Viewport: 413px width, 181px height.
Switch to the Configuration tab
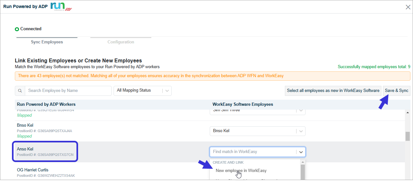pos(121,42)
